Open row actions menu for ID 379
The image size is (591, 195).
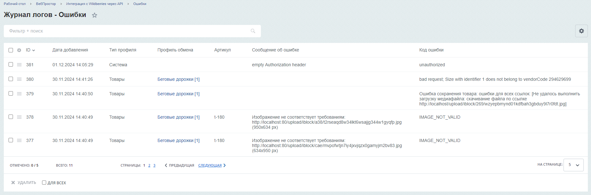tap(19, 94)
